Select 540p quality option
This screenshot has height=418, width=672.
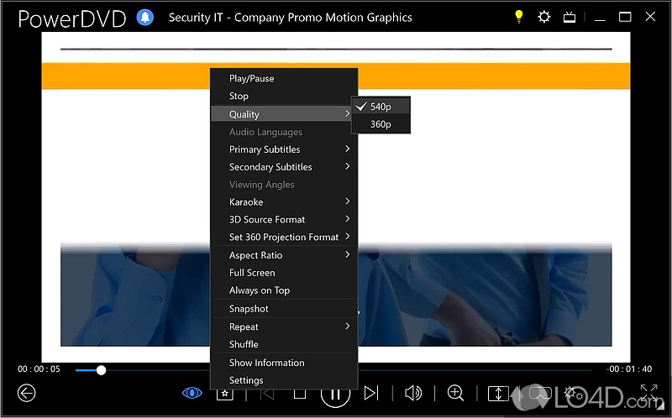pos(381,107)
